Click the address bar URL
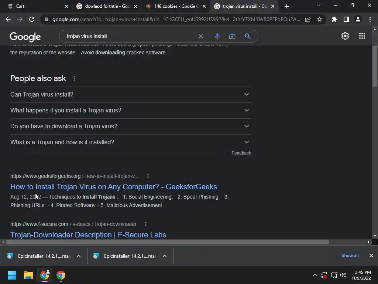This screenshot has height=284, width=378. [x=176, y=19]
